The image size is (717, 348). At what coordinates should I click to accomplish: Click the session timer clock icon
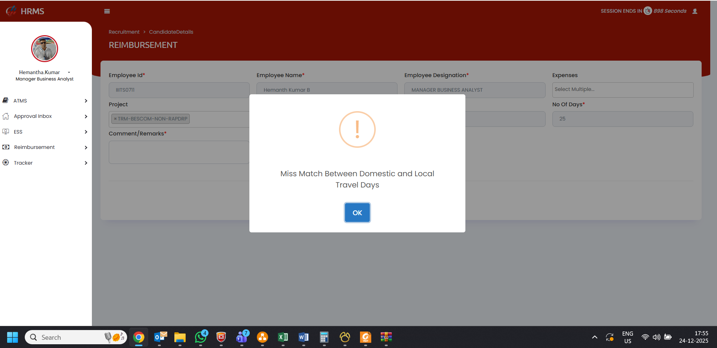click(648, 11)
